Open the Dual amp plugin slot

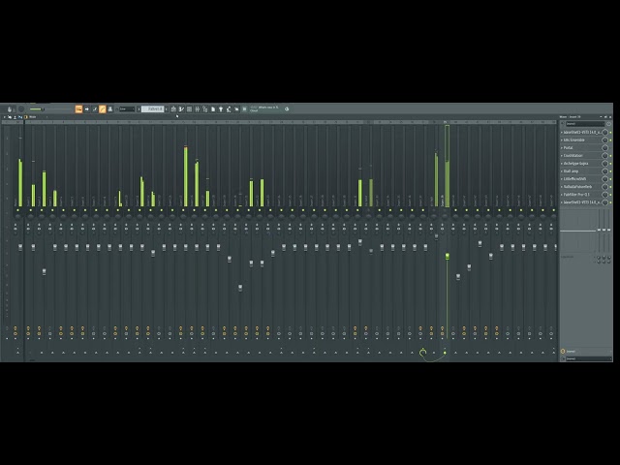point(580,171)
